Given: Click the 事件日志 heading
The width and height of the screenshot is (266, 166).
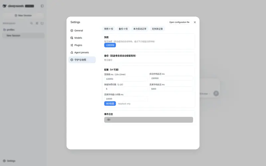Looking at the screenshot, I should tap(108, 114).
